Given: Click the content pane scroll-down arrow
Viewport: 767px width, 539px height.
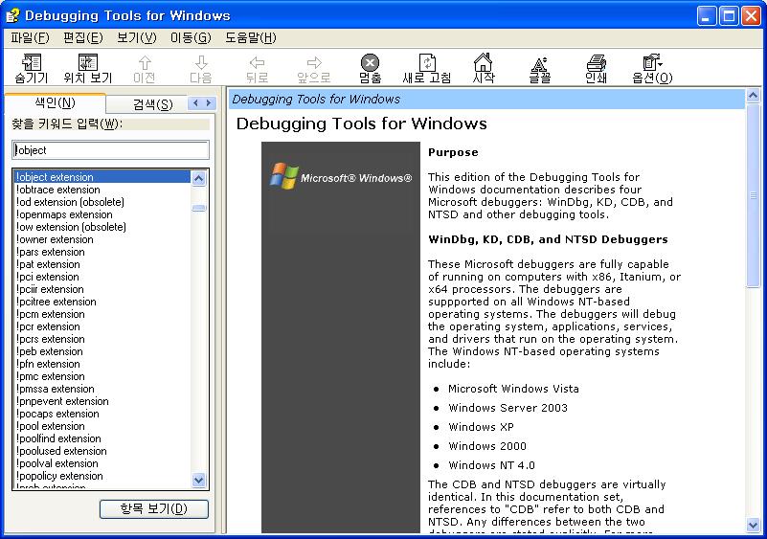Looking at the screenshot, I should (x=753, y=526).
